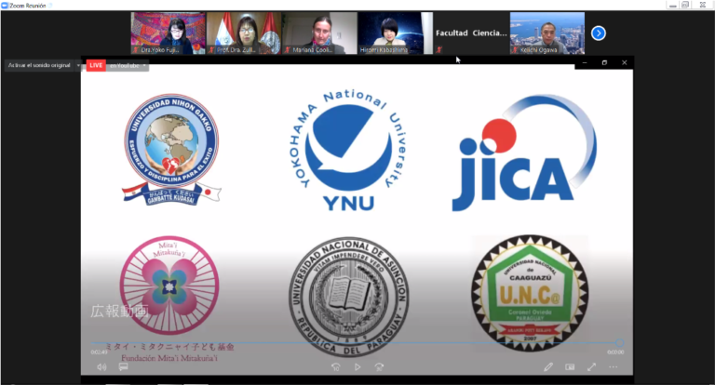Select Mariana Cooli participant video tile
Viewport: 715px width, 385px height.
(319, 33)
